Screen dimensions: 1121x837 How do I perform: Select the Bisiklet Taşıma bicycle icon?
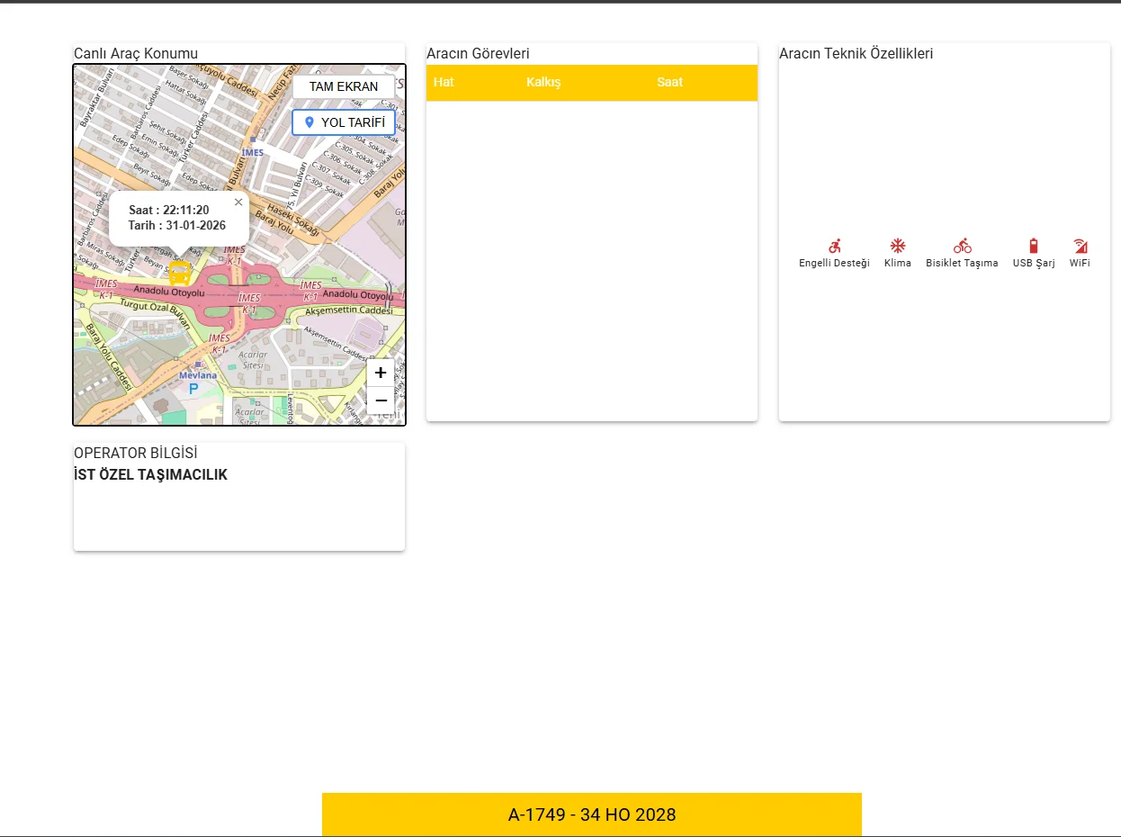(x=962, y=246)
